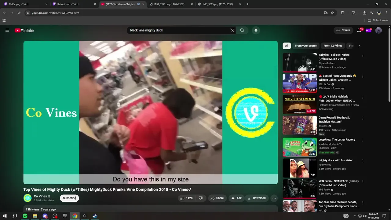The height and width of the screenshot is (220, 391).
Task: Open YouTube notifications bell
Action: click(x=359, y=30)
